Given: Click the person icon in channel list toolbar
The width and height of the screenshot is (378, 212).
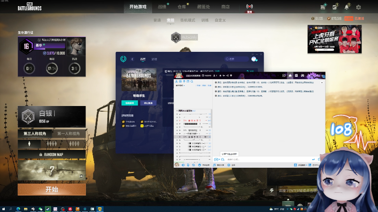Looking at the screenshot, I should [x=176, y=82].
